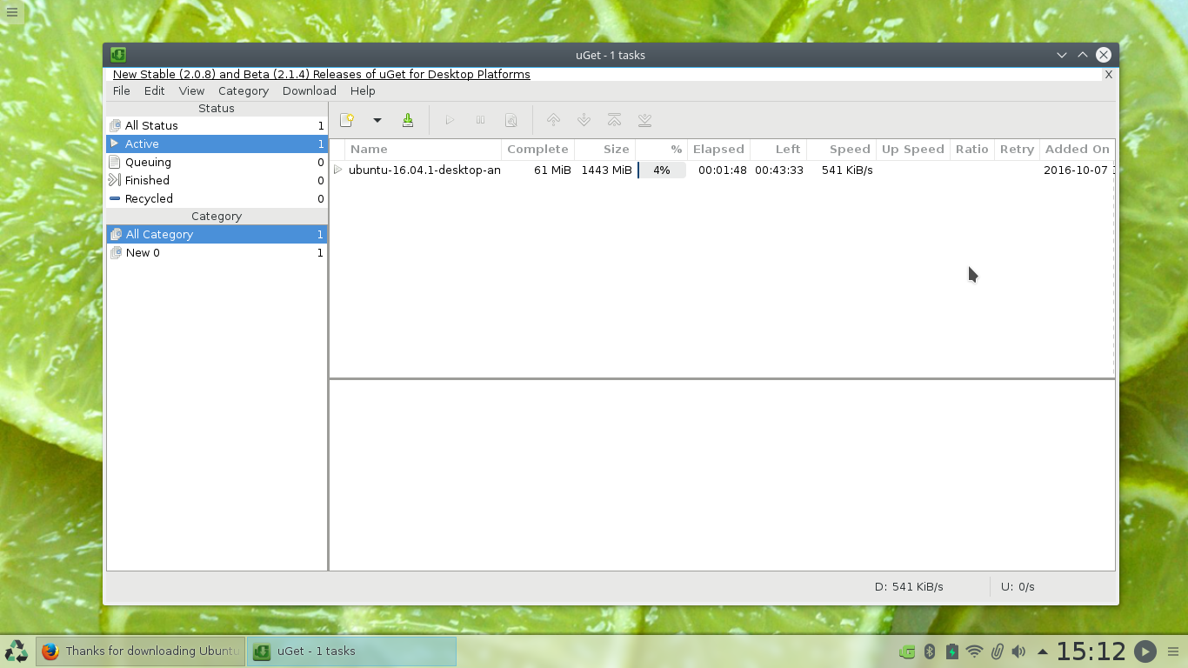Open the New Download dropdown arrow
Image resolution: width=1188 pixels, height=668 pixels.
coord(377,120)
